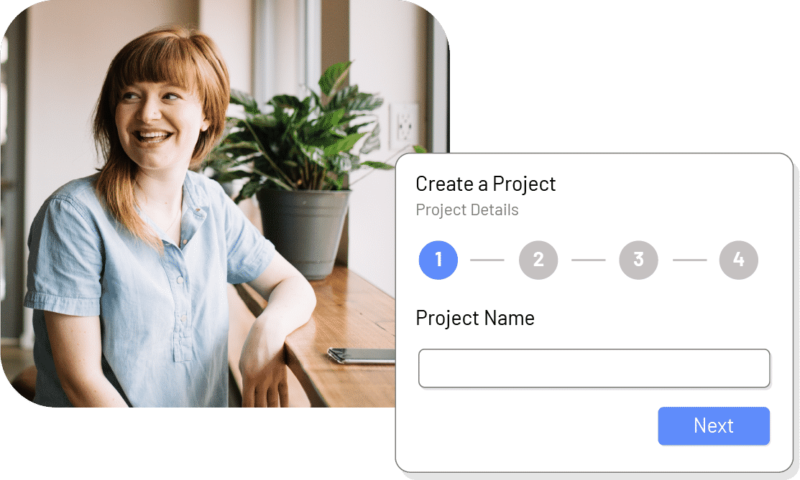The height and width of the screenshot is (480, 800).
Task: Select step 1 in the progress indicator
Action: [438, 260]
